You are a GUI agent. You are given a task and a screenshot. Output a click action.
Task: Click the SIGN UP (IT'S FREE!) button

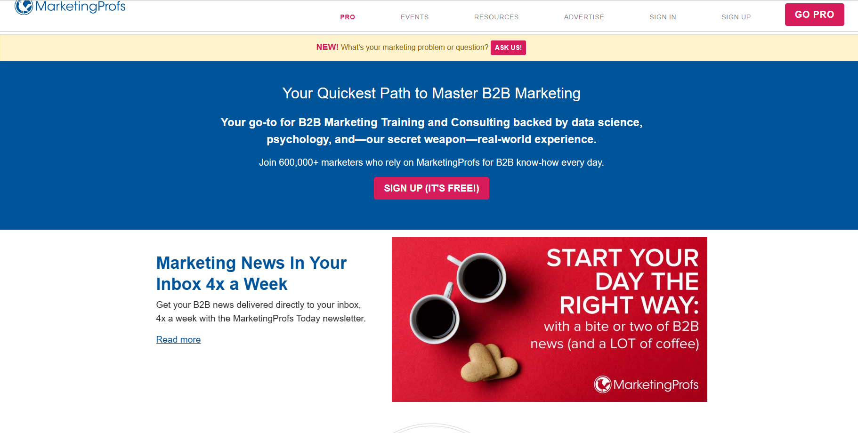click(x=431, y=188)
